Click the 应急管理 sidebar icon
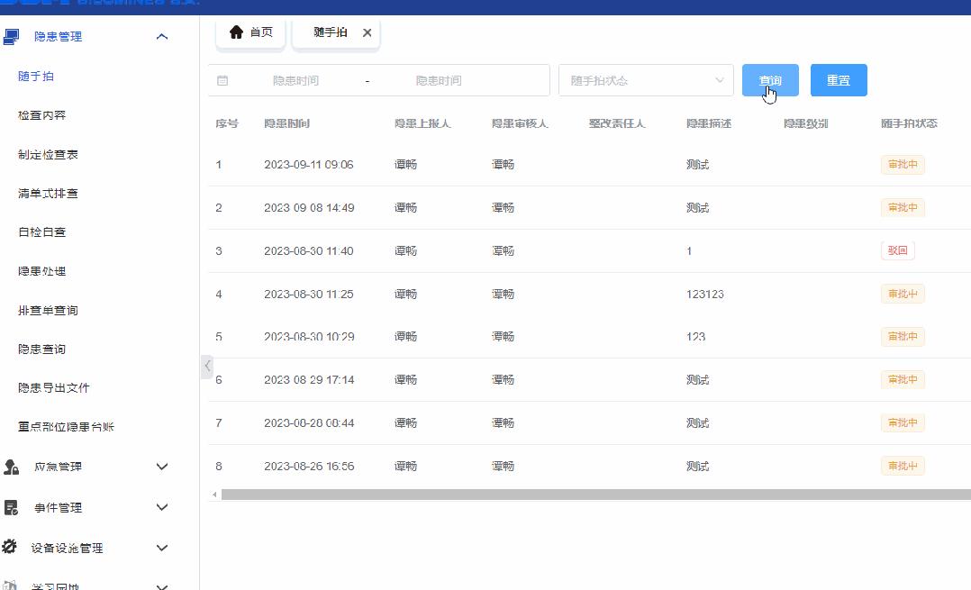 pyautogui.click(x=12, y=467)
